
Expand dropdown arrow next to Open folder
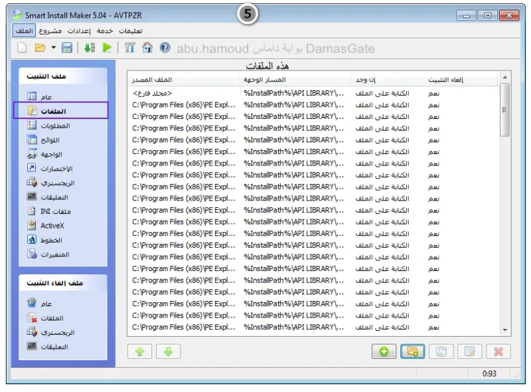coord(54,48)
